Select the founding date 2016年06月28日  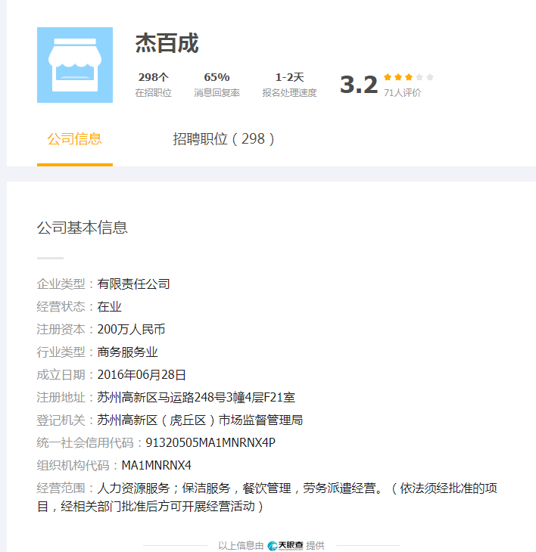pos(142,374)
